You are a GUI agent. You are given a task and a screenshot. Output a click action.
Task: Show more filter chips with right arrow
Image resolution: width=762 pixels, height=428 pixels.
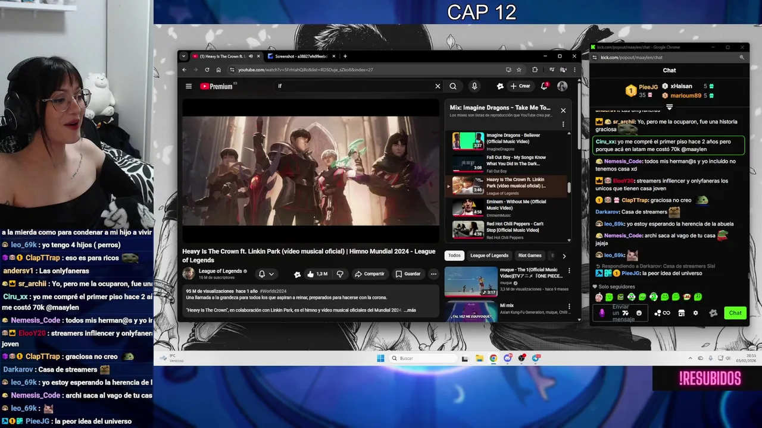[564, 256]
